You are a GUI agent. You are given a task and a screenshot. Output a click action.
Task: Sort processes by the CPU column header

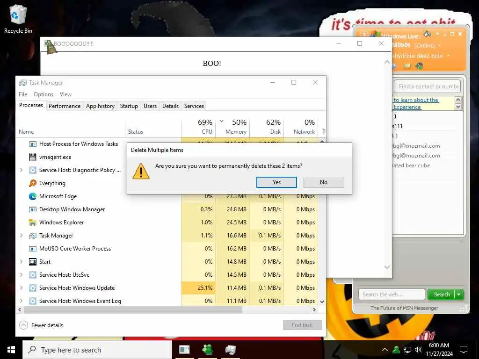click(x=198, y=127)
